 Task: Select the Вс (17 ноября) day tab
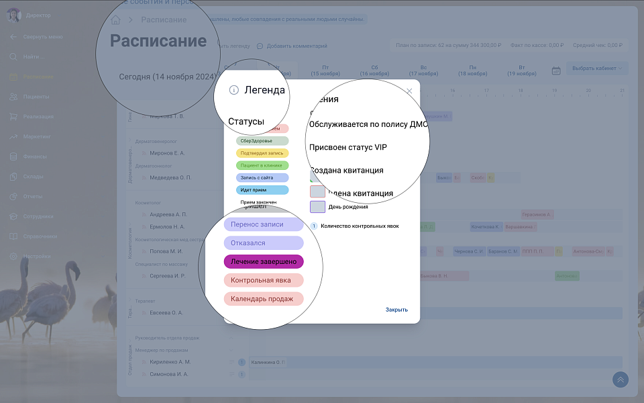[x=423, y=71]
